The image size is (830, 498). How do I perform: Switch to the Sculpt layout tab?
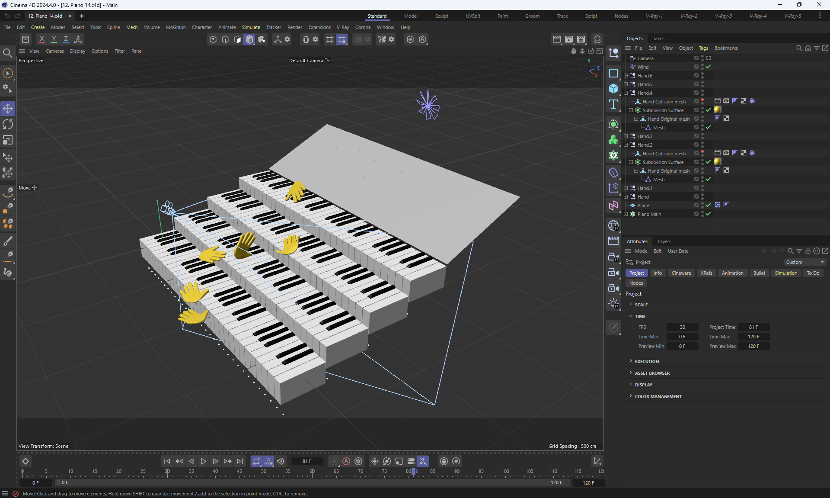tap(441, 16)
